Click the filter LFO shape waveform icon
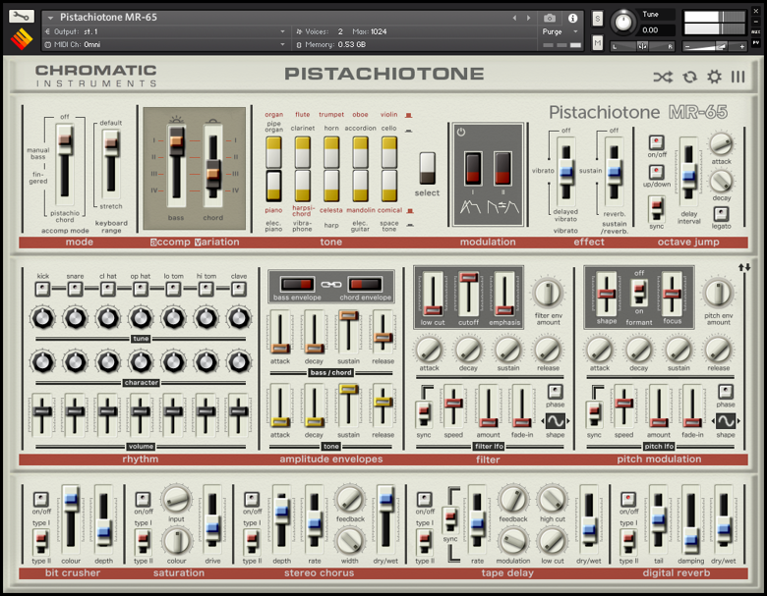767x596 pixels. (x=555, y=421)
